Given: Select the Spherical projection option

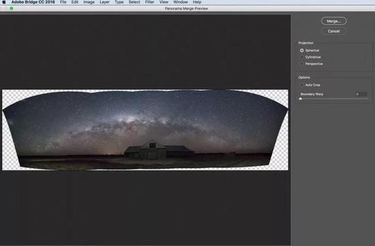Looking at the screenshot, I should (302, 50).
